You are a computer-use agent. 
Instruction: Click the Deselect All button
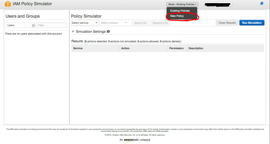click(160, 23)
